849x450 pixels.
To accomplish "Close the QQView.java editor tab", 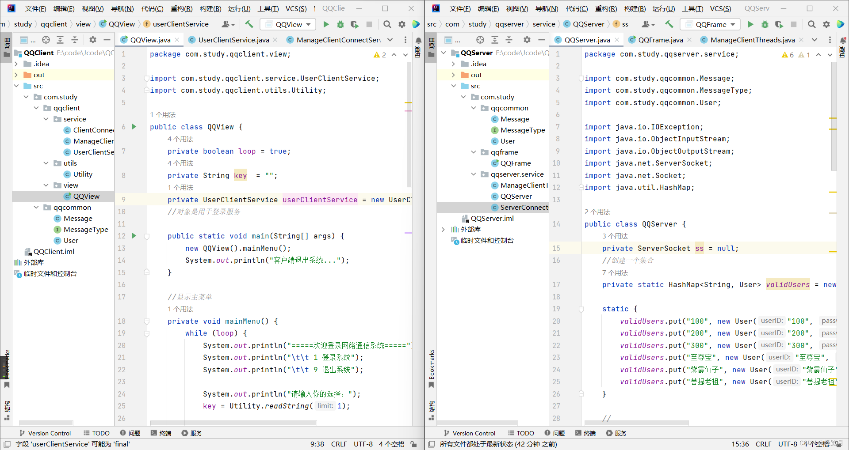I will tap(177, 40).
